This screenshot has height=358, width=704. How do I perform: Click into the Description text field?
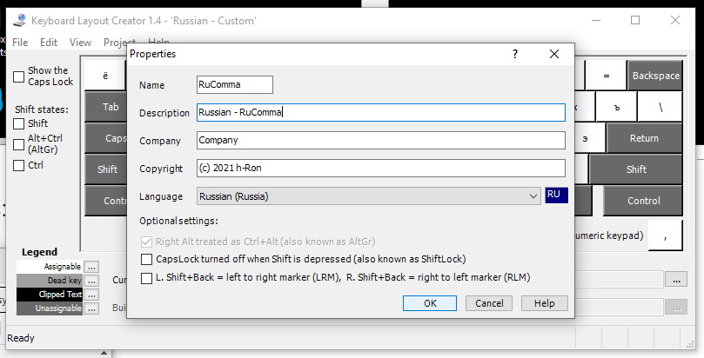point(381,112)
